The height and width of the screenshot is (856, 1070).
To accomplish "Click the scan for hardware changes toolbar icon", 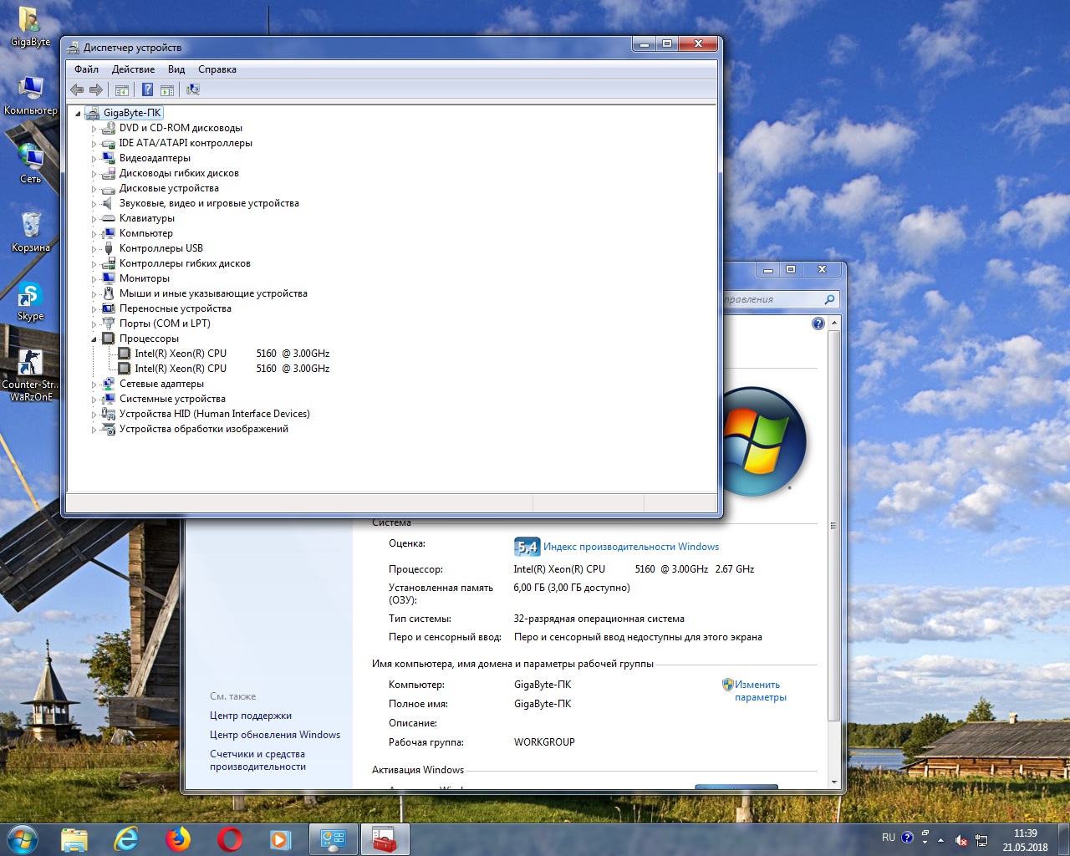I will pyautogui.click(x=193, y=89).
